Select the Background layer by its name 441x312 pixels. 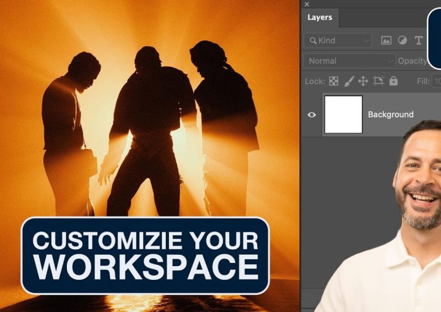[x=391, y=114]
